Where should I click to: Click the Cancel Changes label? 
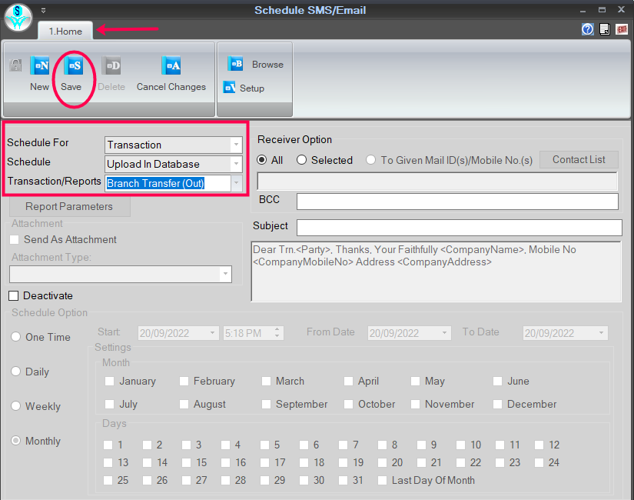(171, 87)
